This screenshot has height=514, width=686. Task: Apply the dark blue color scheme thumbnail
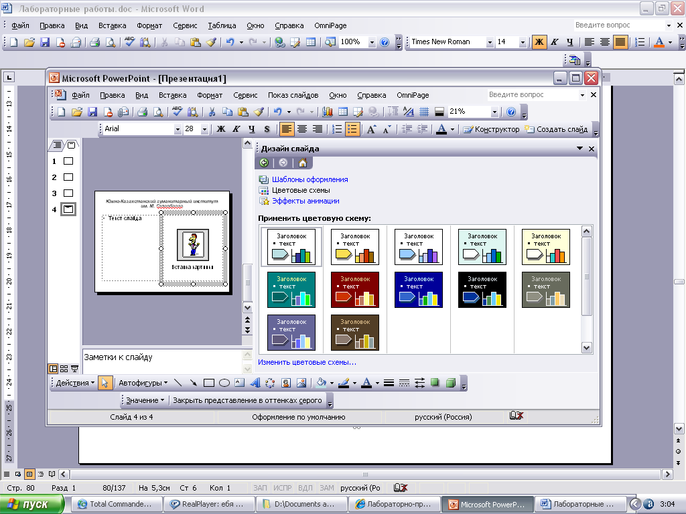419,290
